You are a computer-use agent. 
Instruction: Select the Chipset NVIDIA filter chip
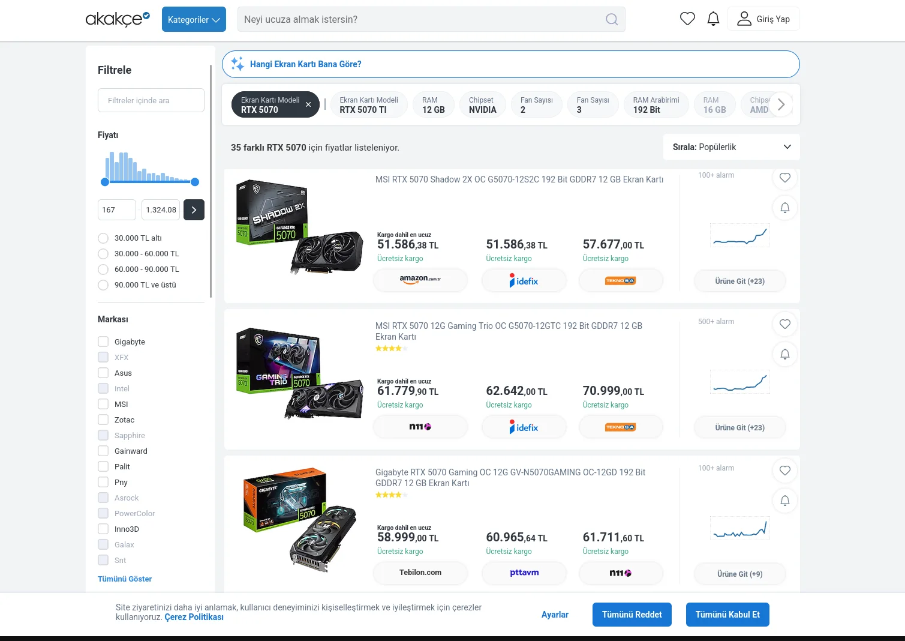tap(483, 104)
